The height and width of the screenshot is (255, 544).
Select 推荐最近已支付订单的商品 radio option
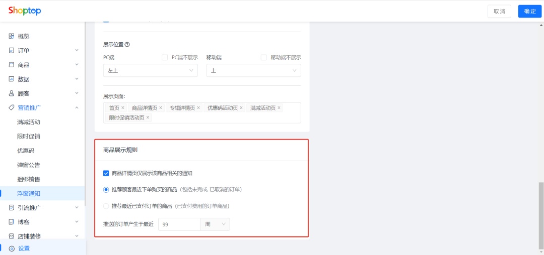pyautogui.click(x=106, y=206)
